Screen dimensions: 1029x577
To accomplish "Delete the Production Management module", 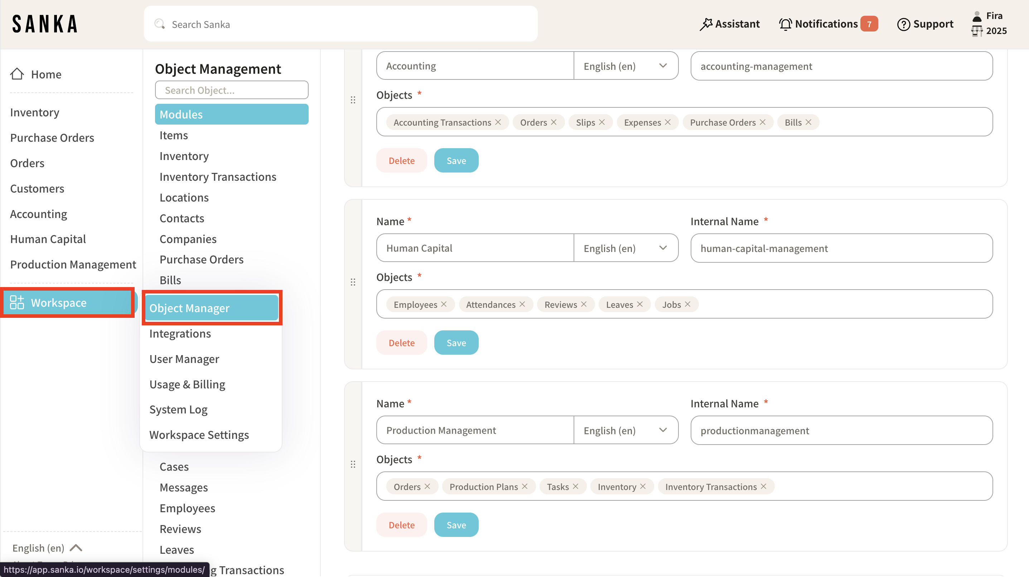I will [401, 525].
